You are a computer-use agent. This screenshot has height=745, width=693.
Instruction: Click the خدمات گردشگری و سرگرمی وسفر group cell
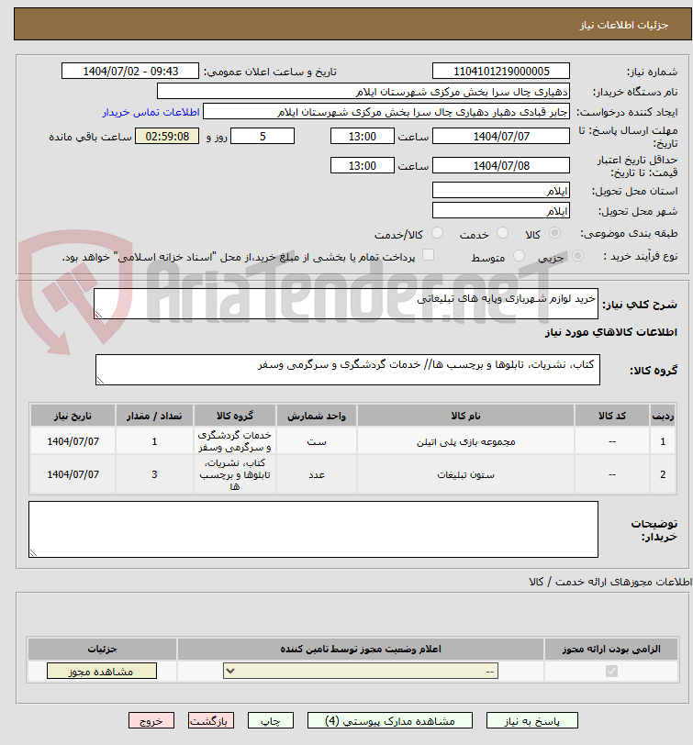(x=235, y=441)
